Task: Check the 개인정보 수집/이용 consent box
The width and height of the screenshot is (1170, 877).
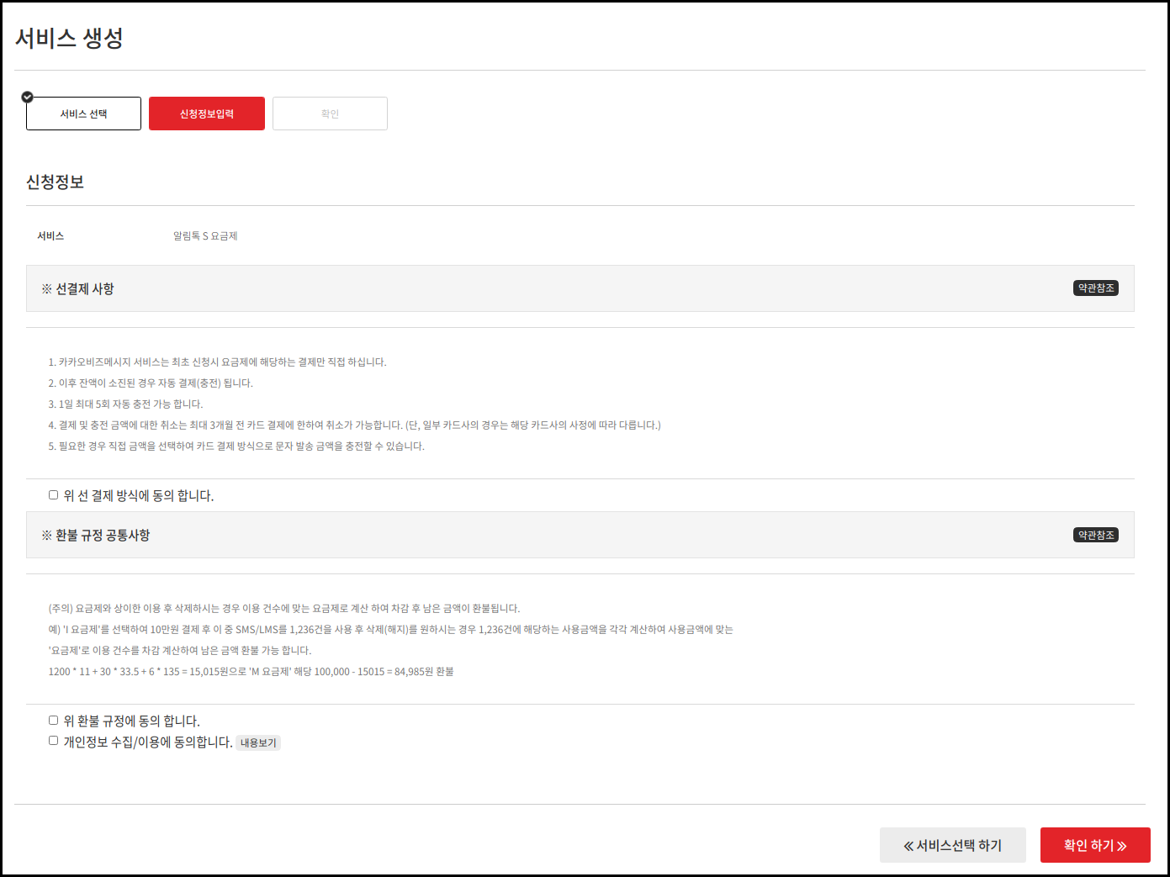Action: tap(54, 741)
